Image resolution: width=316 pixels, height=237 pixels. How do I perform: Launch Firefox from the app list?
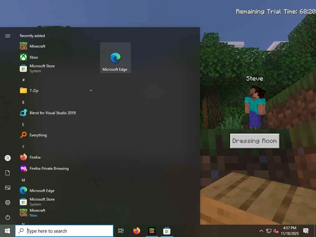(x=56, y=157)
